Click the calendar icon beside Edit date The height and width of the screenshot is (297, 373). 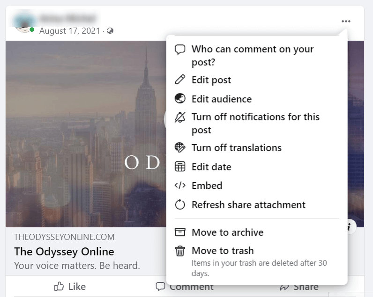coord(180,167)
